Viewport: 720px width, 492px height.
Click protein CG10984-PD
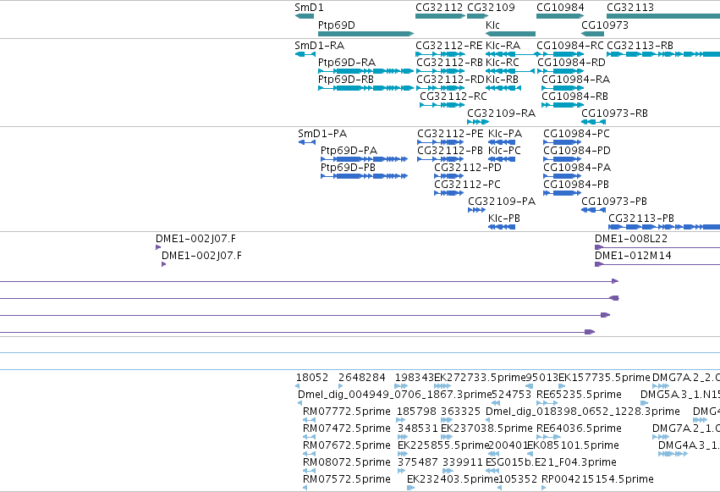(577, 151)
